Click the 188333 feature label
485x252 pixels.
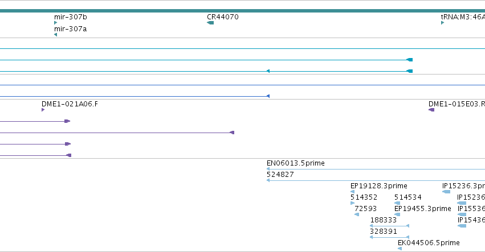pyautogui.click(x=384, y=220)
